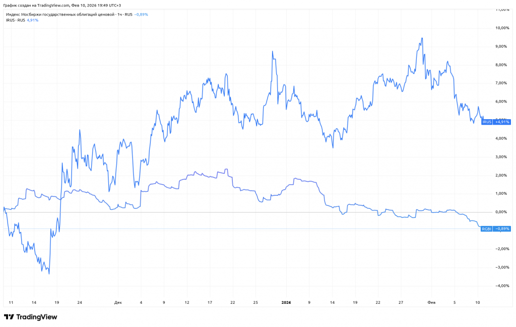
Task: Click the +4,91% value badge
Action: [502, 122]
